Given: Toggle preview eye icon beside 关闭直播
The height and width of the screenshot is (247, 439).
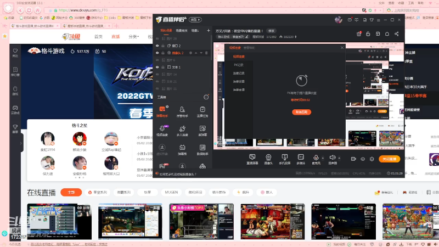Looking at the screenshot, I should 363,159.
